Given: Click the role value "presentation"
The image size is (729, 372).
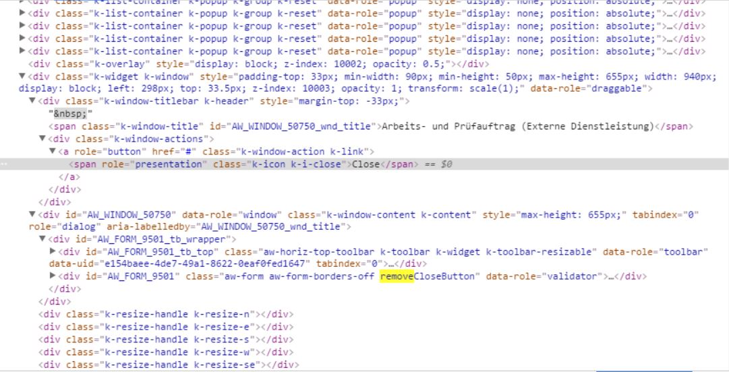Looking at the screenshot, I should [x=169, y=164].
